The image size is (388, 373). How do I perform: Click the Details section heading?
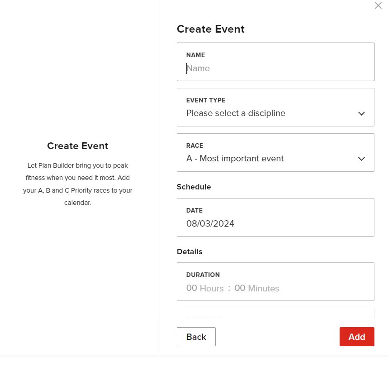point(189,252)
